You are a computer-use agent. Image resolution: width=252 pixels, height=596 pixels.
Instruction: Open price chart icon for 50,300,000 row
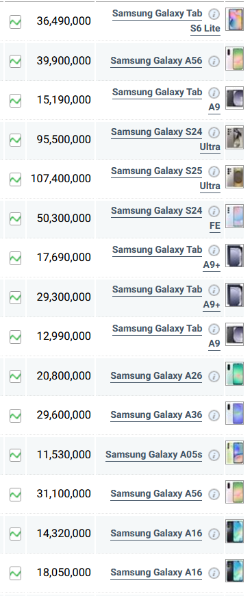(x=15, y=219)
